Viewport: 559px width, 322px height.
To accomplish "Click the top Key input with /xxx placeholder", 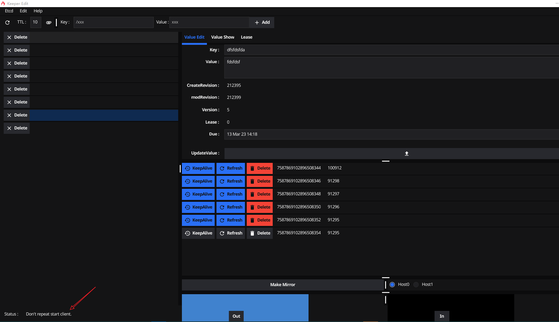I will 113,22.
